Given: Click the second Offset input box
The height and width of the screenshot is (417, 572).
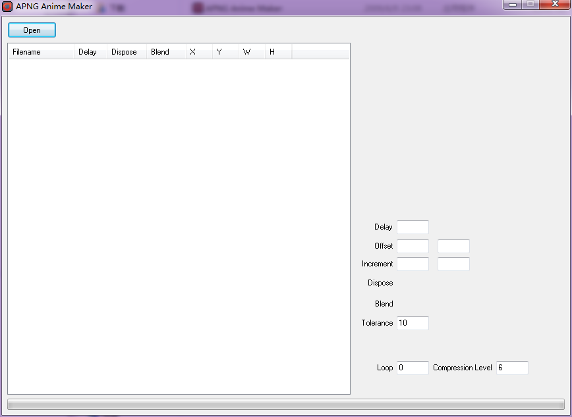Looking at the screenshot, I should pyautogui.click(x=453, y=246).
